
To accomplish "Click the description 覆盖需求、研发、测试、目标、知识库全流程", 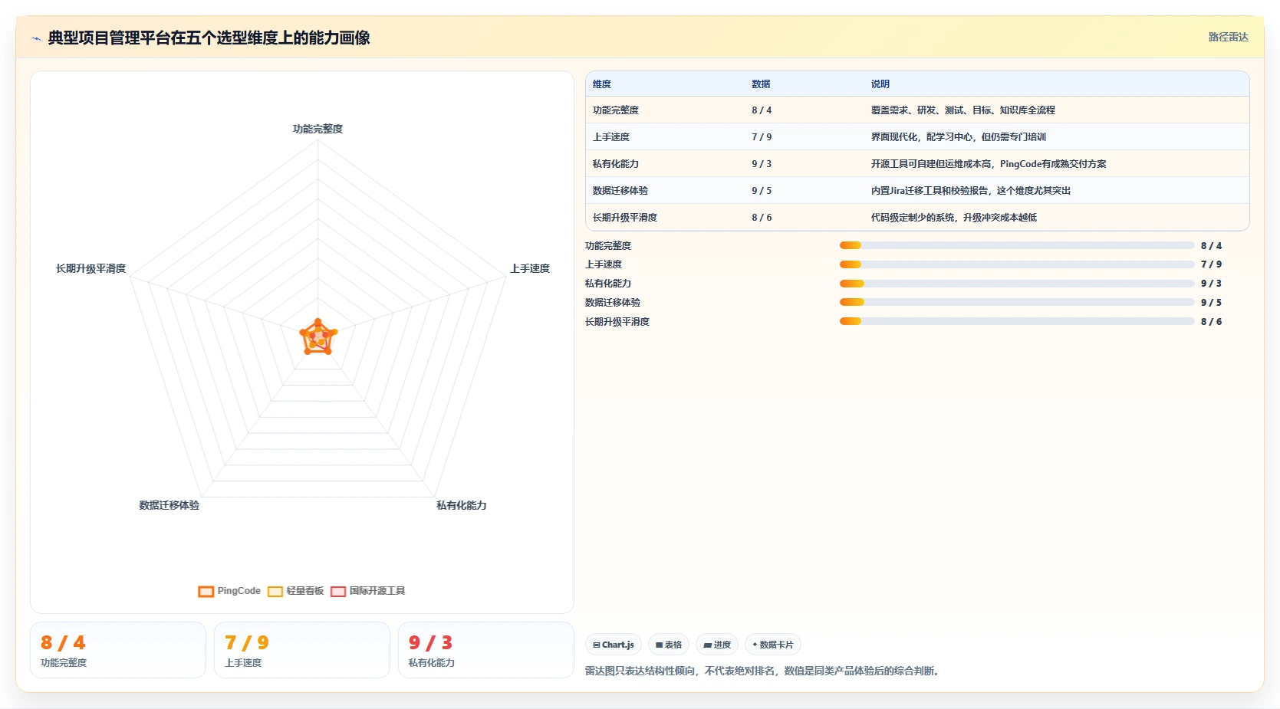I will point(963,110).
